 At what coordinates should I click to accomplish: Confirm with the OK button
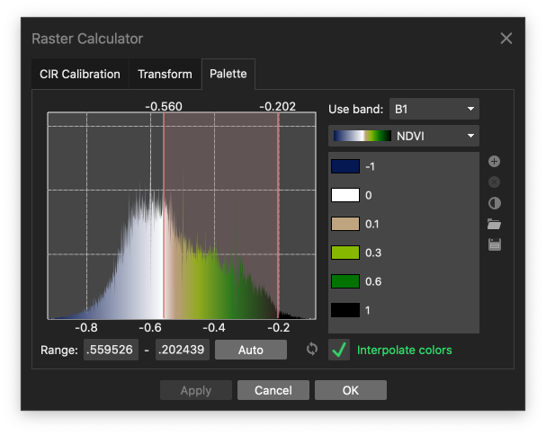click(350, 390)
